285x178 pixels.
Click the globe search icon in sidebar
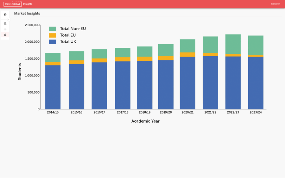(x=5, y=24)
